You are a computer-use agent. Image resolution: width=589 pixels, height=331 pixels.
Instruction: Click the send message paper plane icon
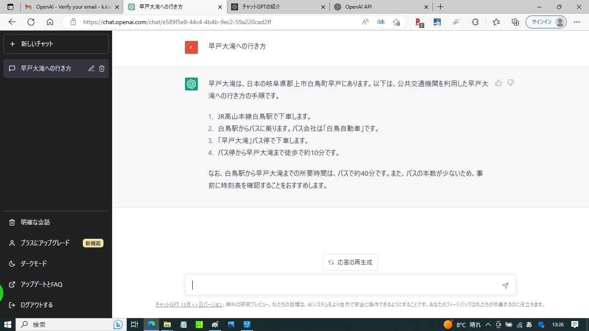[505, 285]
